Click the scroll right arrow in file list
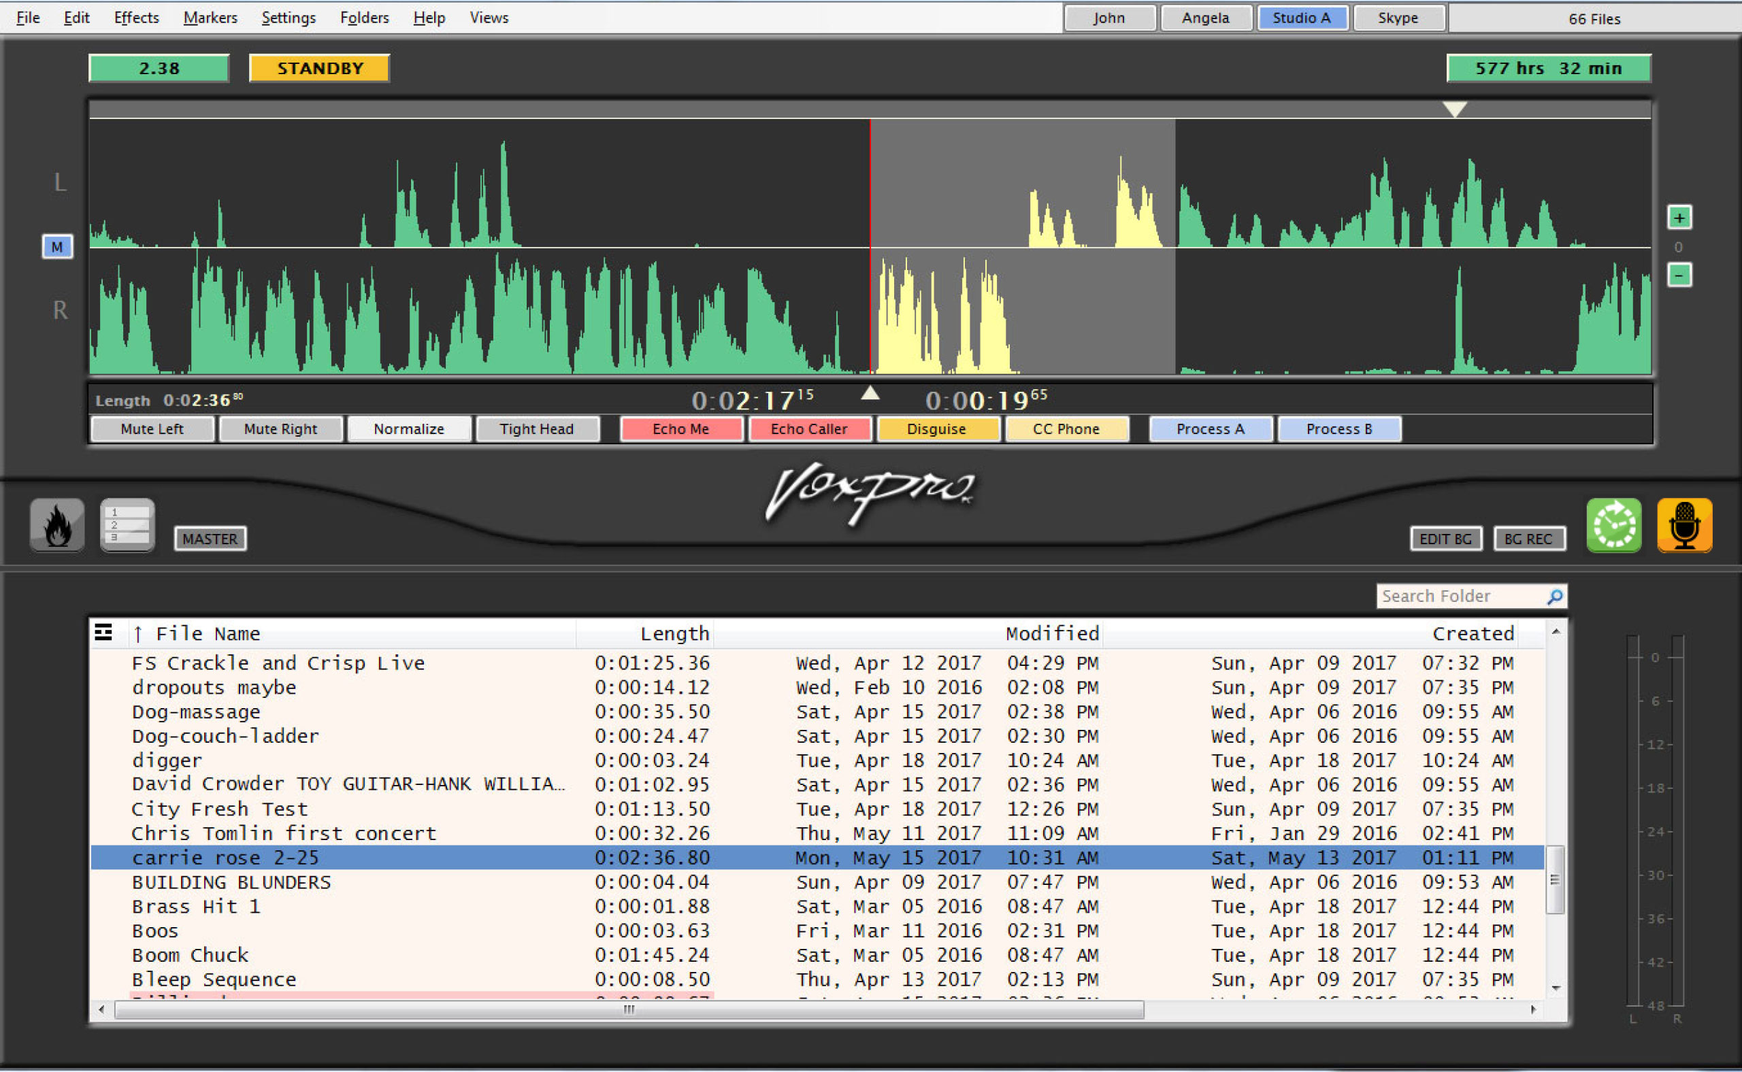Image resolution: width=1742 pixels, height=1072 pixels. click(1533, 1009)
